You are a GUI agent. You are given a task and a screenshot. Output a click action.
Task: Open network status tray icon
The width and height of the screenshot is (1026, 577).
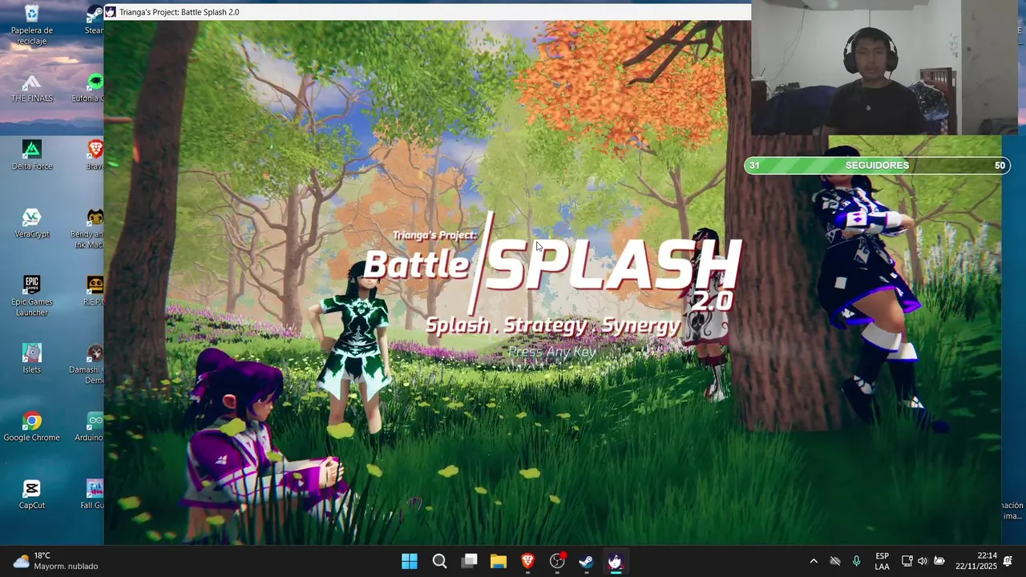point(907,561)
